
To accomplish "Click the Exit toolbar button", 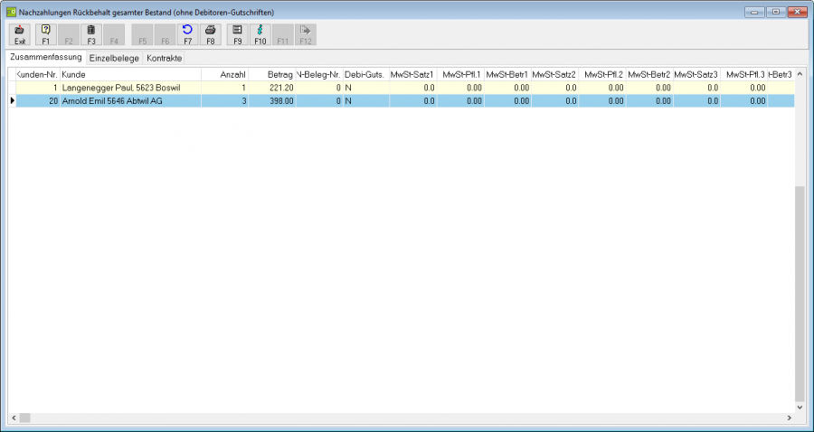I will click(20, 34).
